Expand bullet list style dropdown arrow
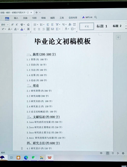Viewport: 127px width, 167px height. 37,25
